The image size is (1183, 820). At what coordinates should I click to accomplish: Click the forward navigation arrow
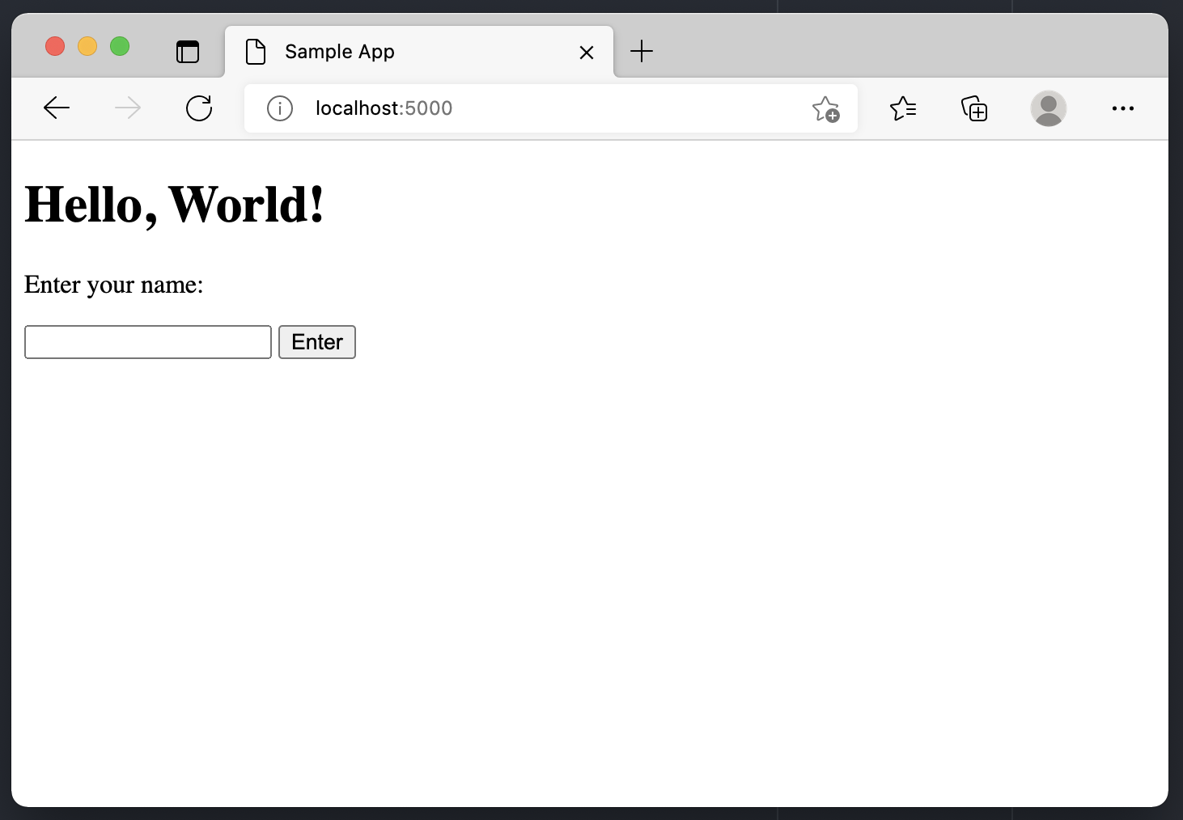coord(128,108)
